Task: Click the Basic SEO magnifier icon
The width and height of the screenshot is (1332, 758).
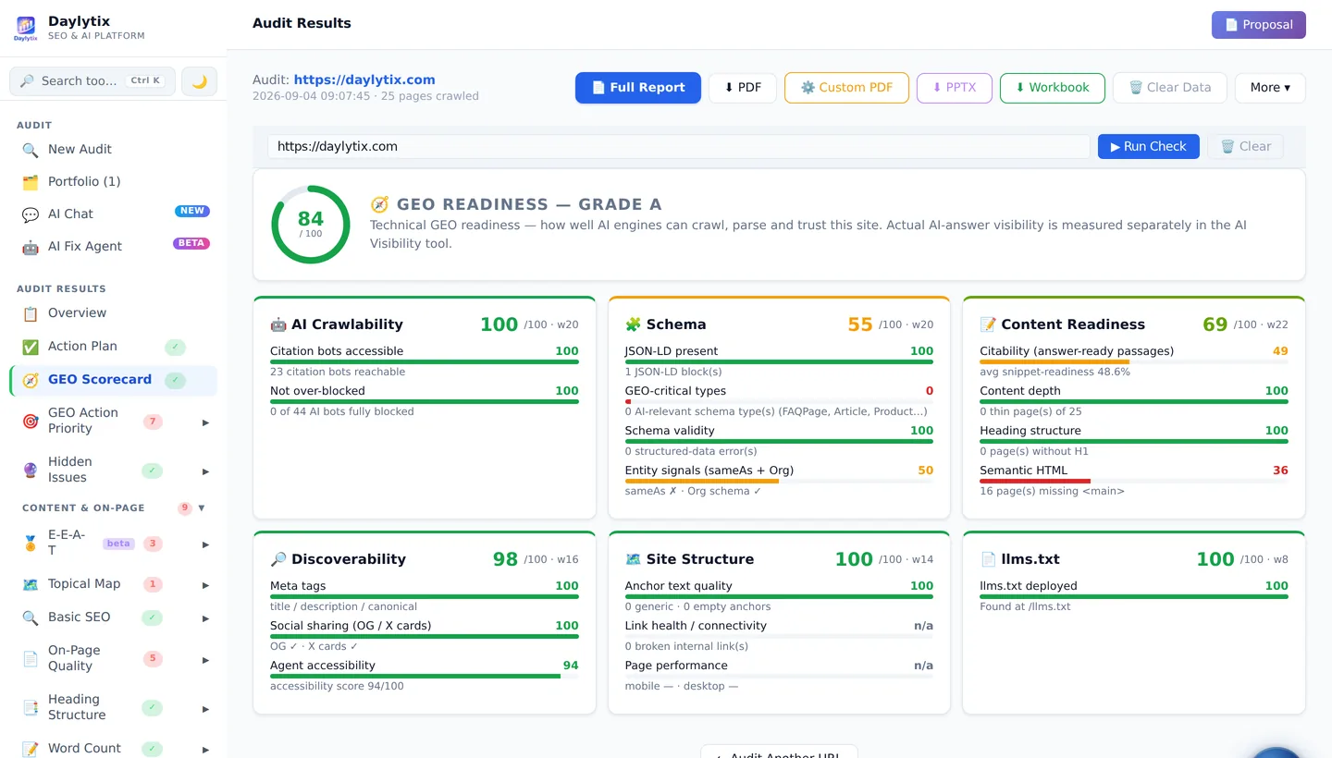Action: click(x=31, y=617)
